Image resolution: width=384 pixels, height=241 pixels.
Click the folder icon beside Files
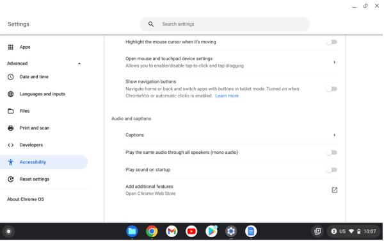tap(10, 111)
